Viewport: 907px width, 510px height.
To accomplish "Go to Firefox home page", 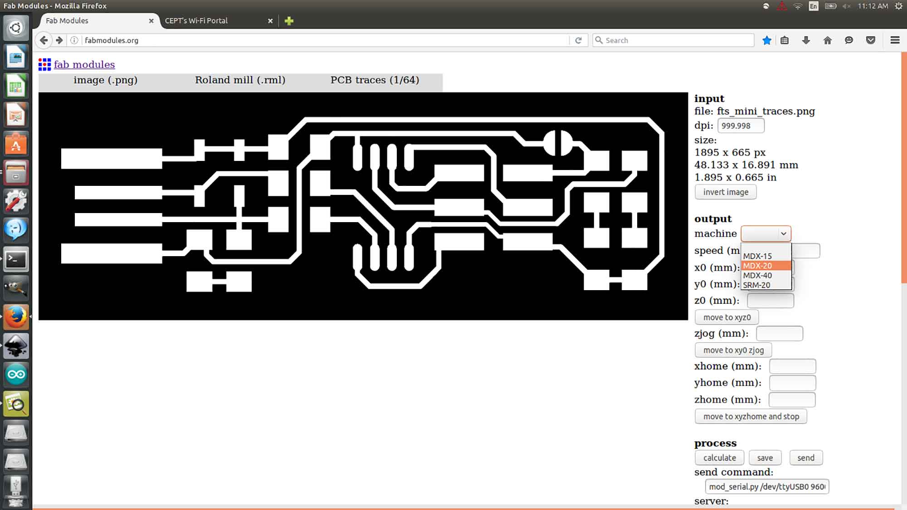I will (x=828, y=40).
